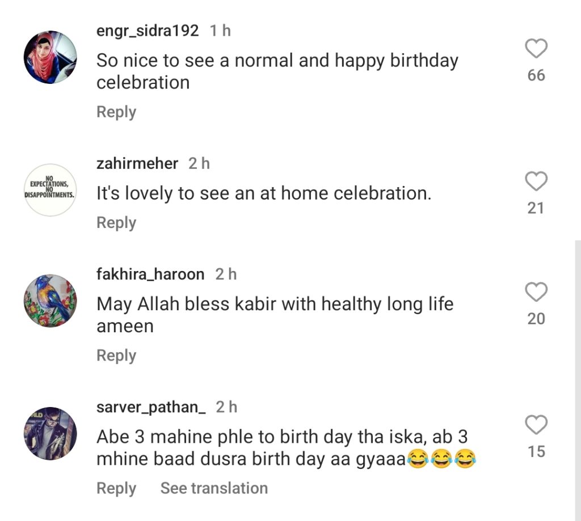
Task: Reply to sarver_pathan_'s comment
Action: (116, 488)
